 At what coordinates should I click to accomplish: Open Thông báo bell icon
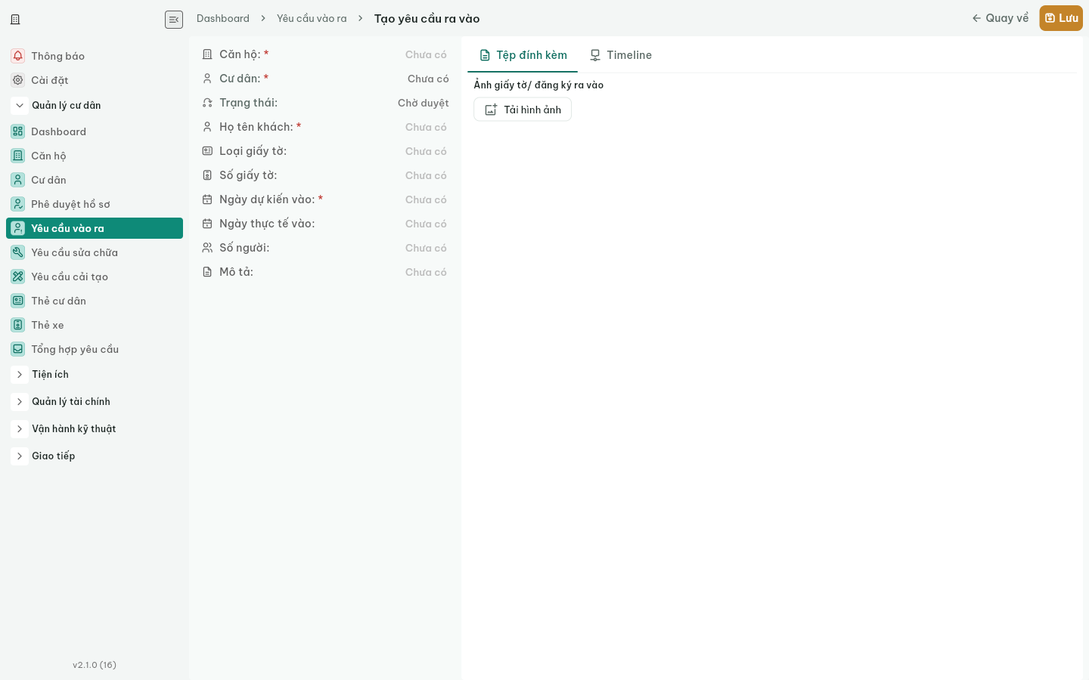click(18, 56)
